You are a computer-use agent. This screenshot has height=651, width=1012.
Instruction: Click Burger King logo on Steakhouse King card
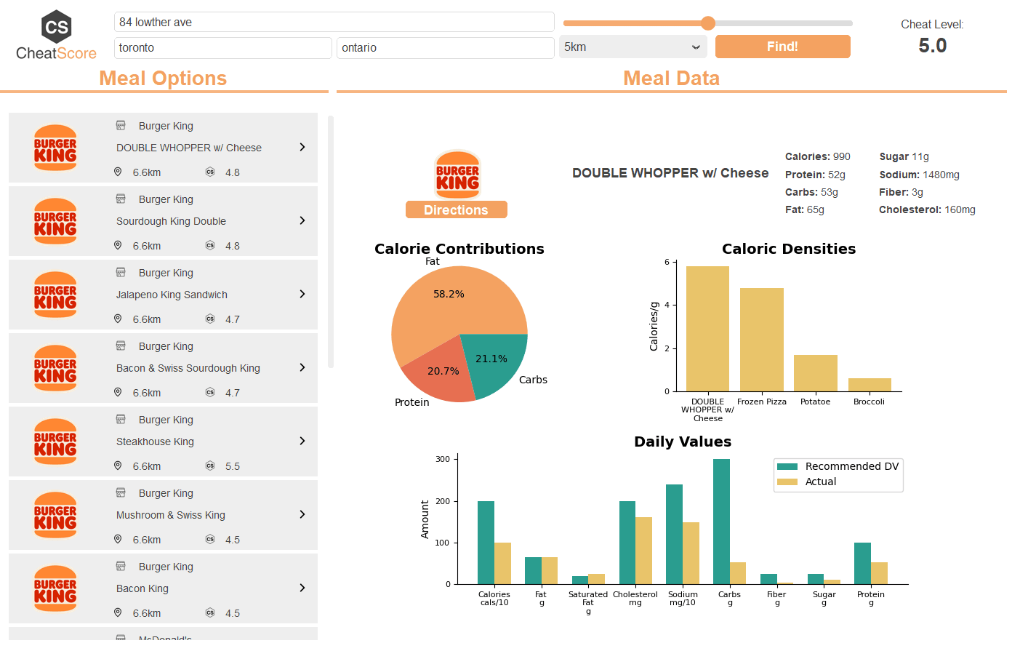[x=55, y=442]
